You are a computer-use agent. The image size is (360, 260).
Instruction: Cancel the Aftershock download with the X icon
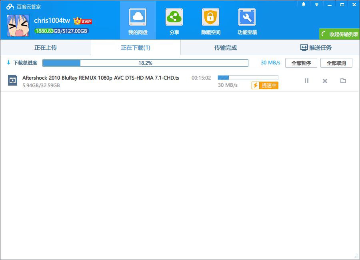325,81
